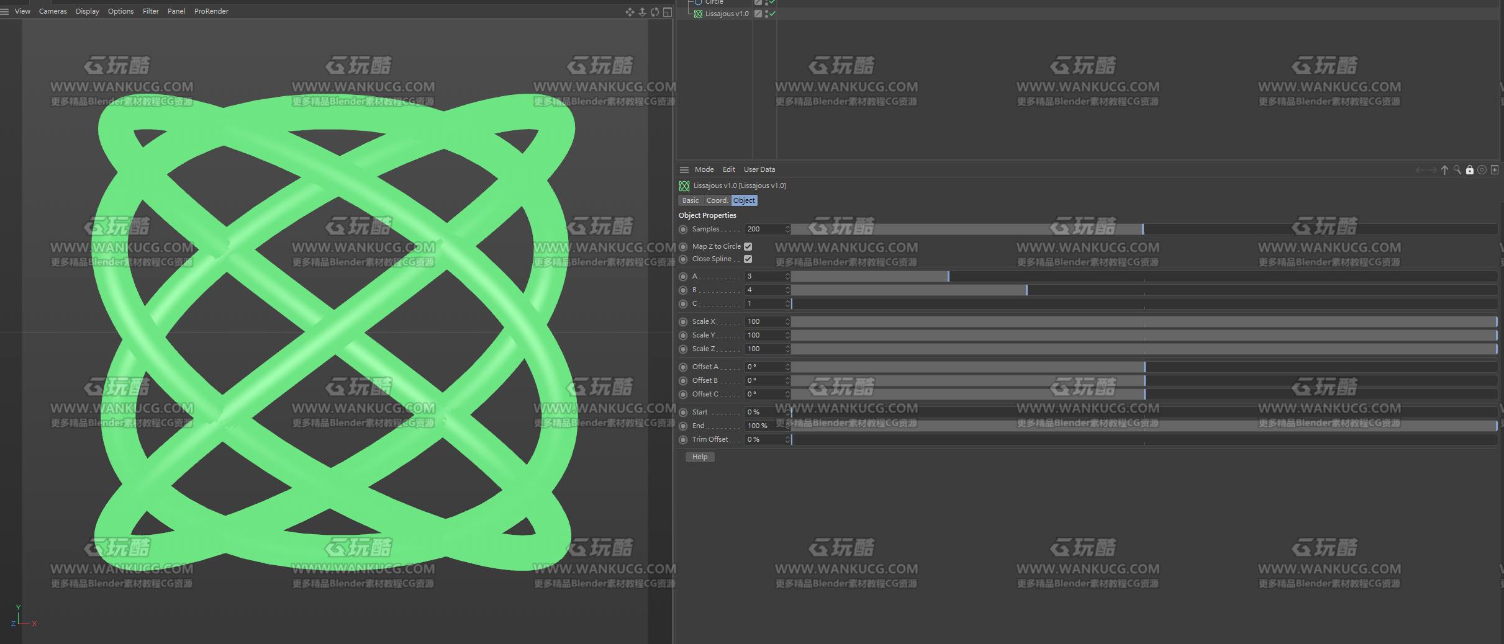
Task: Click the keyframe dot beside Start
Action: pyautogui.click(x=683, y=413)
